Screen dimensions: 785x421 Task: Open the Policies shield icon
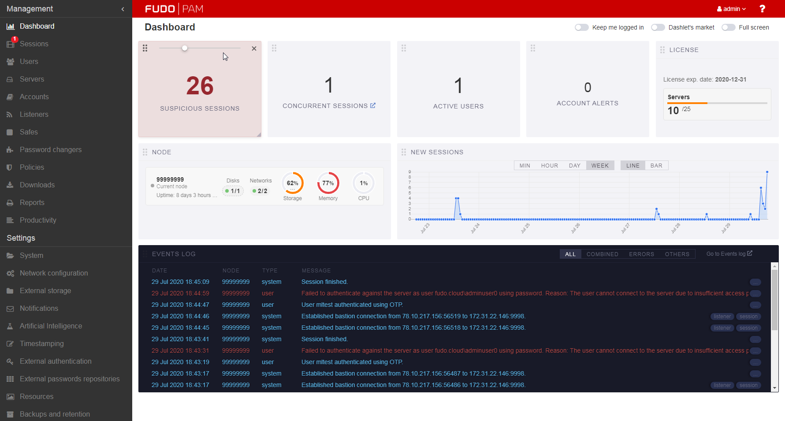point(10,168)
